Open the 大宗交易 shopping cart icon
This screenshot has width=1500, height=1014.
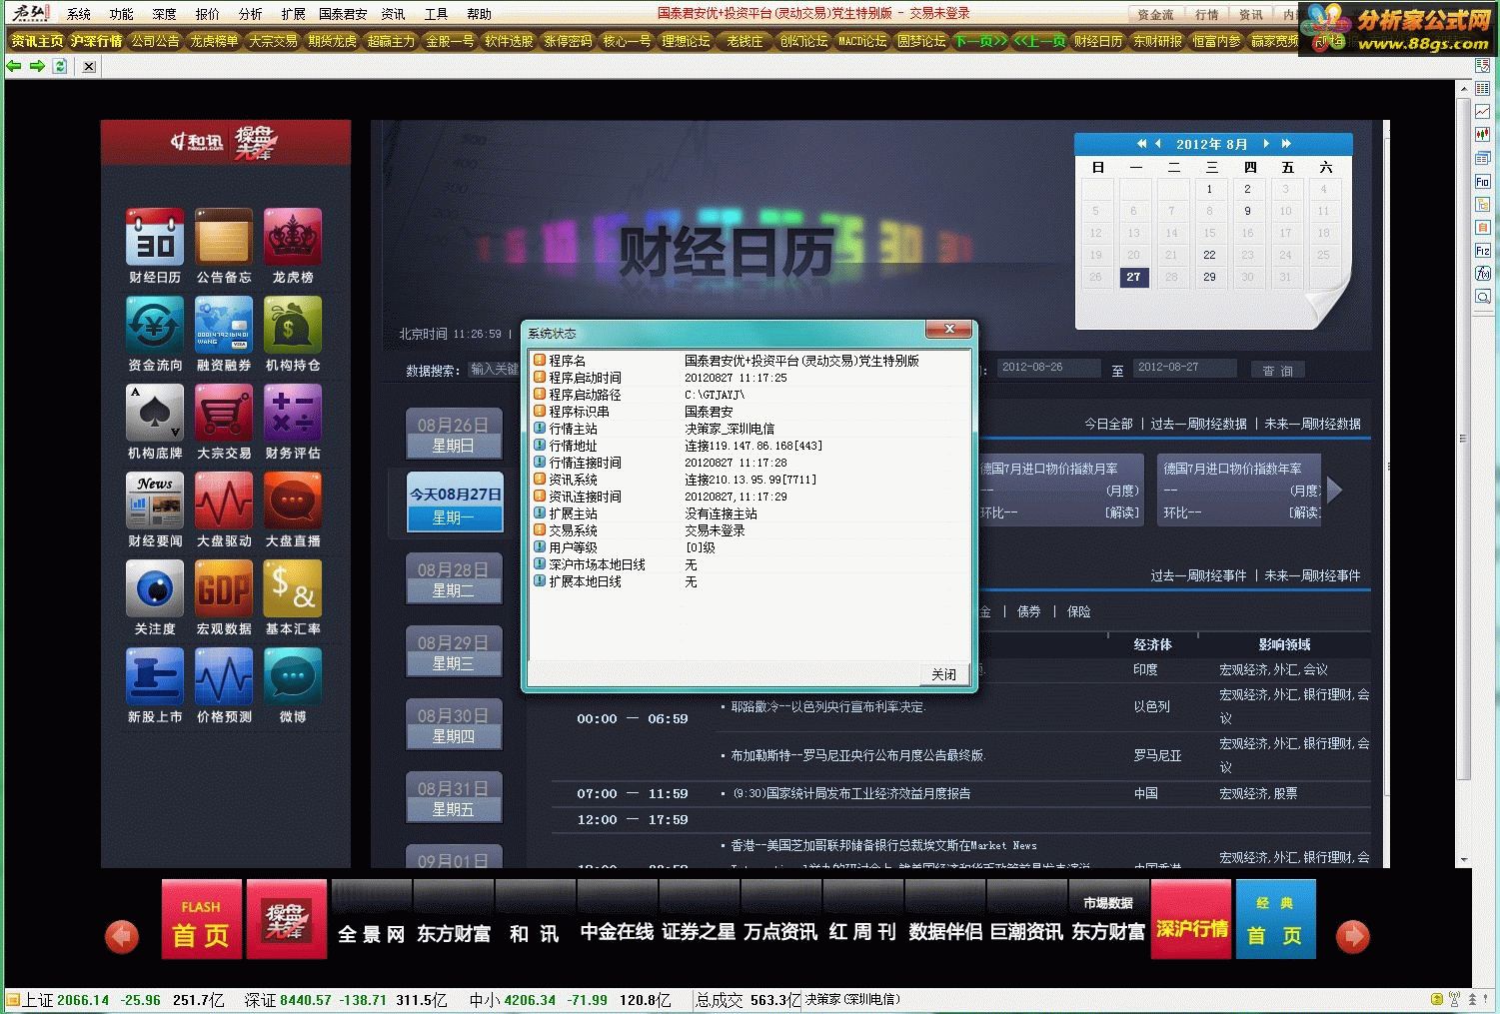pos(224,414)
